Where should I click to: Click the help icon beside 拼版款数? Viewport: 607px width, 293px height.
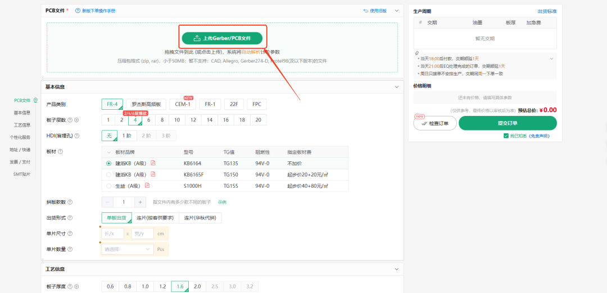(x=70, y=202)
